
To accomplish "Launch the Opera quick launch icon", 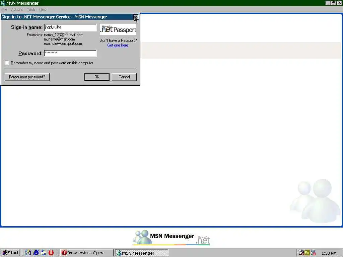I will [x=51, y=253].
